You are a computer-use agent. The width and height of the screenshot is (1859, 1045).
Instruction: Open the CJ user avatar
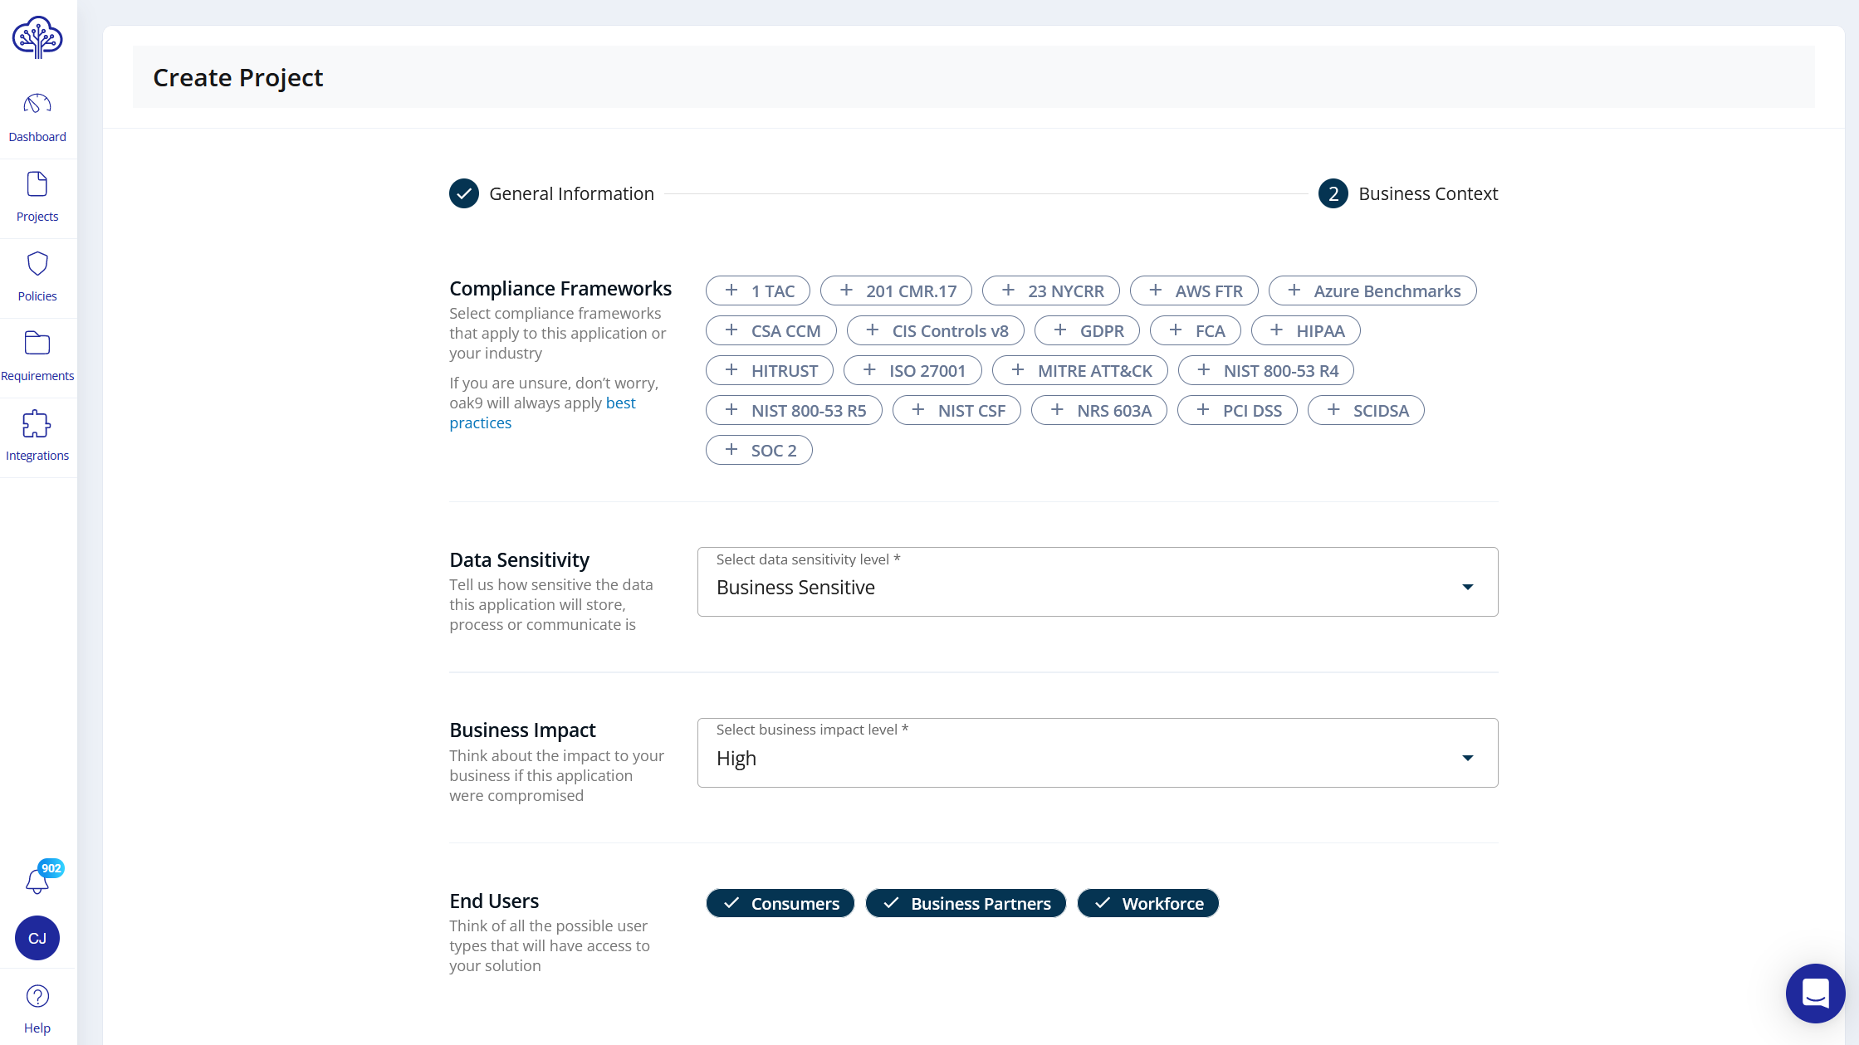click(x=37, y=938)
